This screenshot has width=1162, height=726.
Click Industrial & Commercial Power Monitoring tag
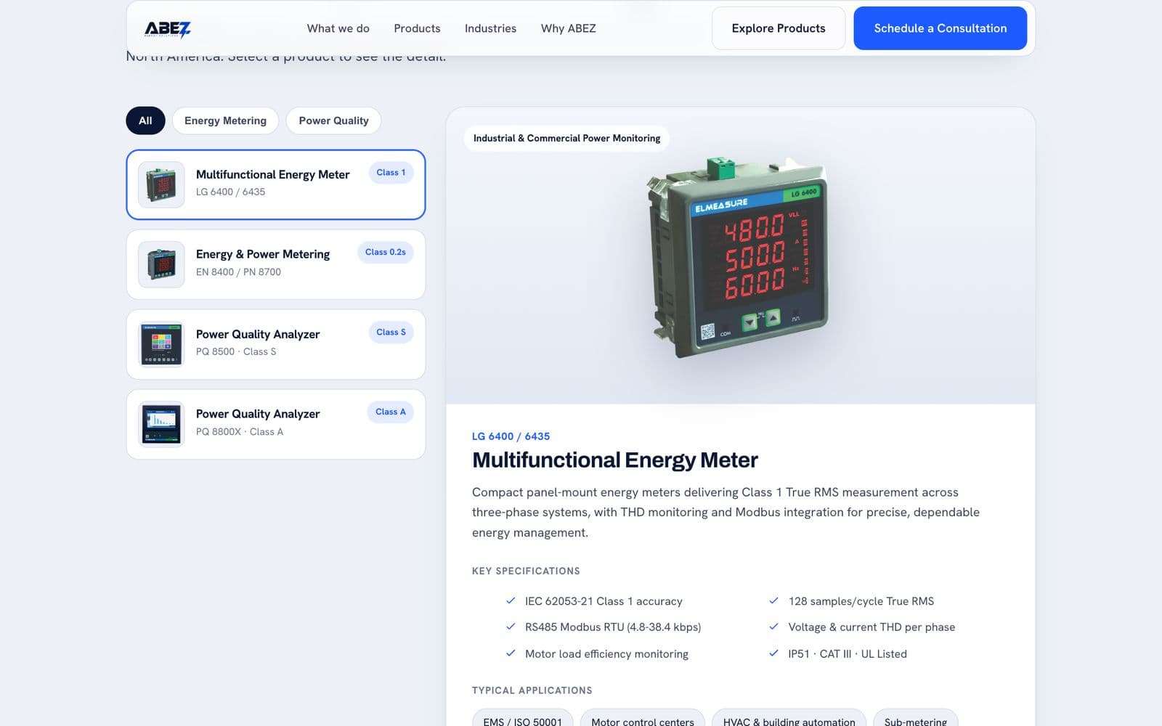point(566,138)
